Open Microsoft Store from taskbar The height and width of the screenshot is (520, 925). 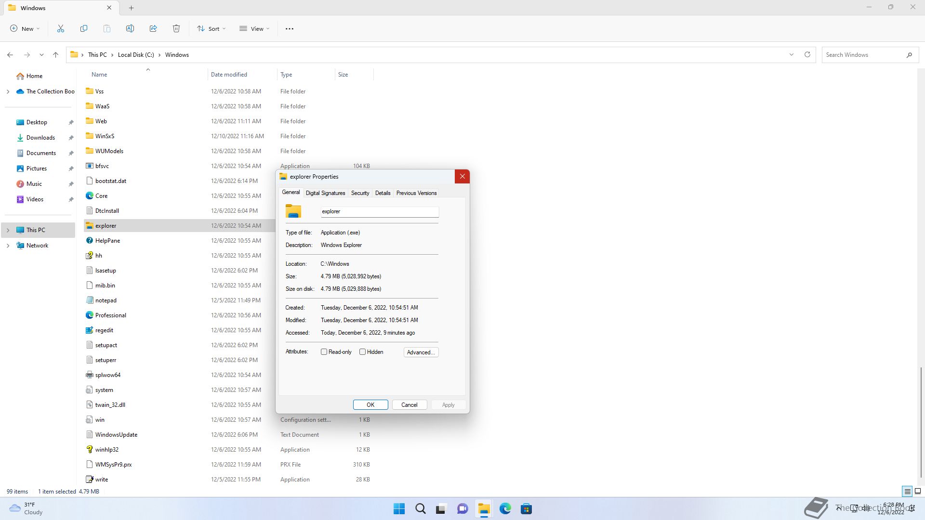pos(526,509)
